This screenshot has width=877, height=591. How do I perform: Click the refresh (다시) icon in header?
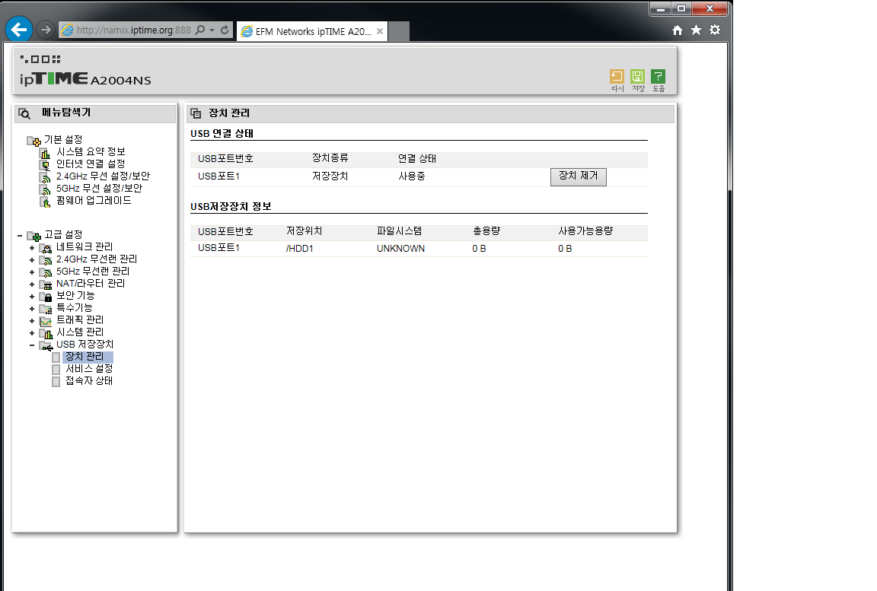617,77
